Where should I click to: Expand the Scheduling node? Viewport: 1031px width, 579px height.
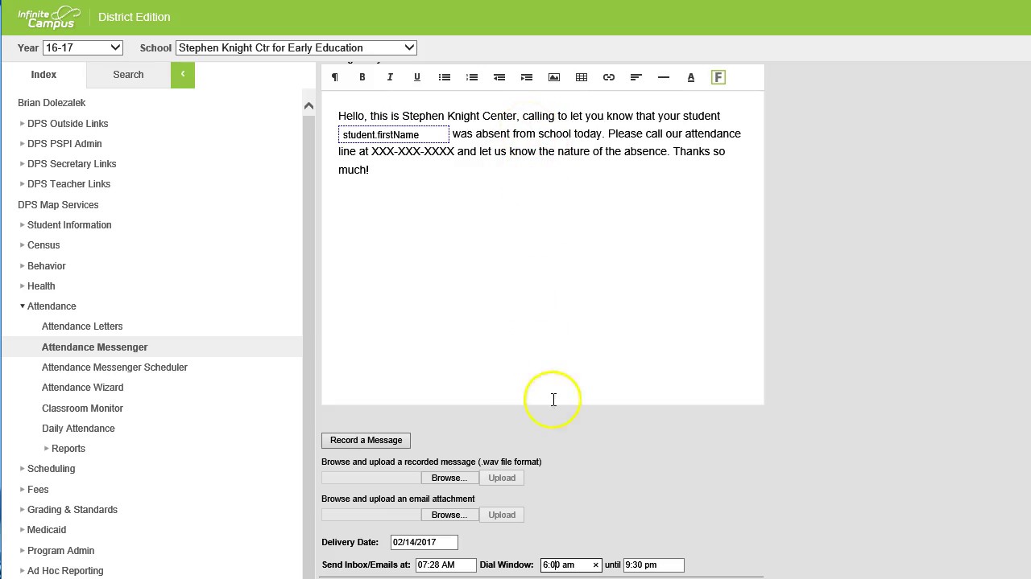22,468
